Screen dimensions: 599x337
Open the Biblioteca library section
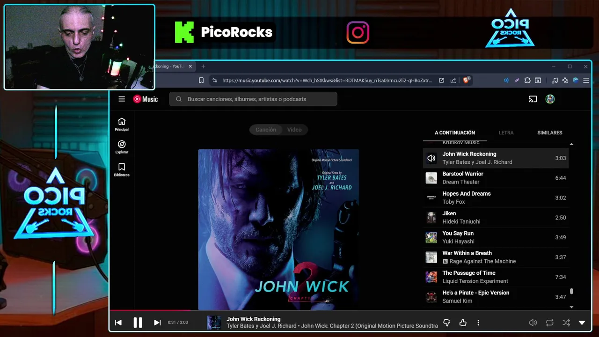pos(122,170)
